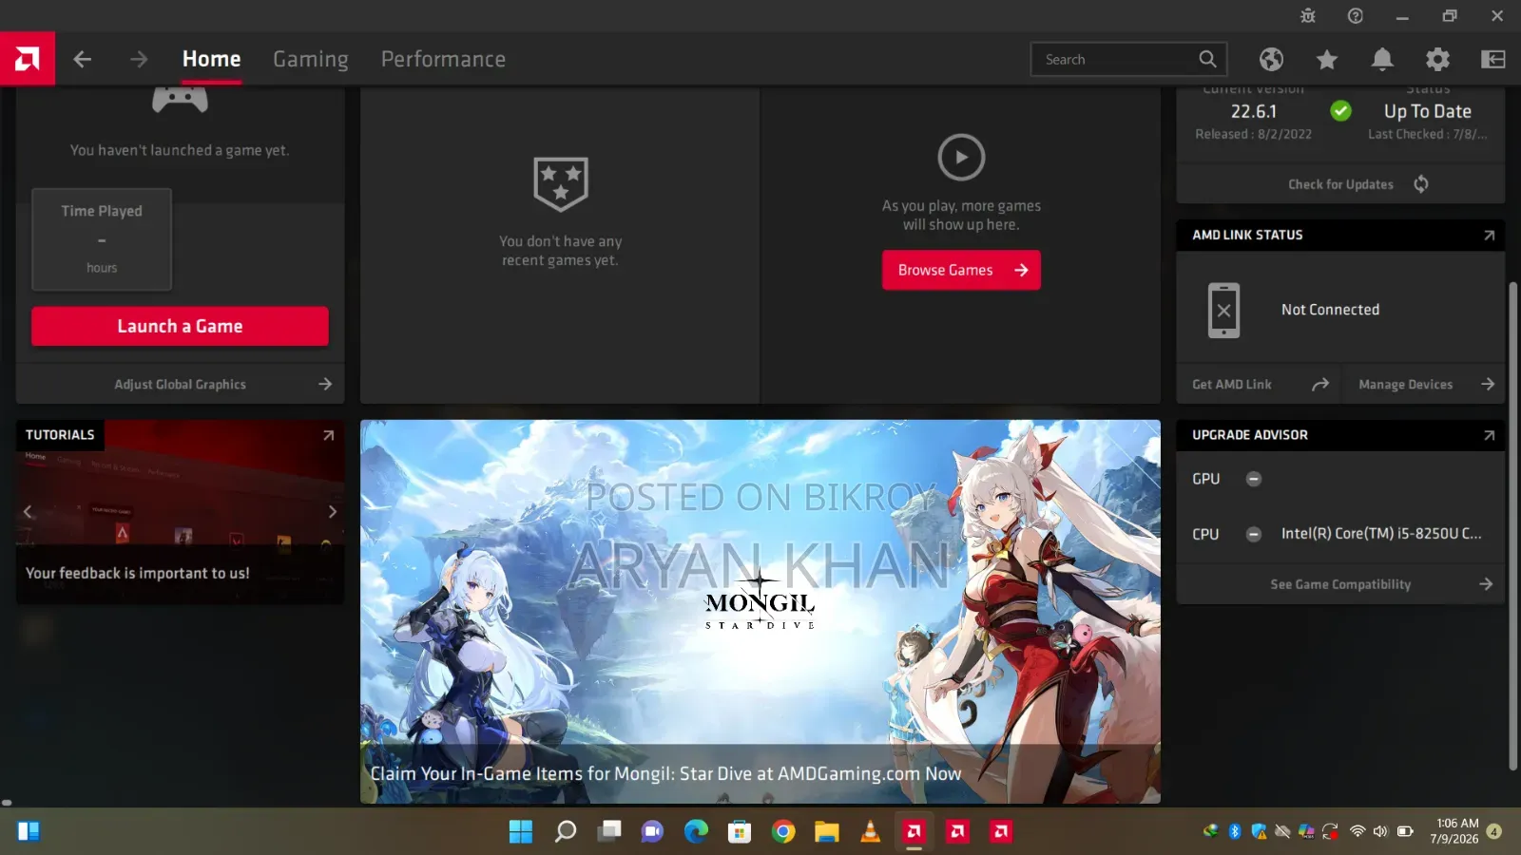Expand the Upgrade Advisor panel
The width and height of the screenshot is (1521, 855).
[x=1489, y=435]
